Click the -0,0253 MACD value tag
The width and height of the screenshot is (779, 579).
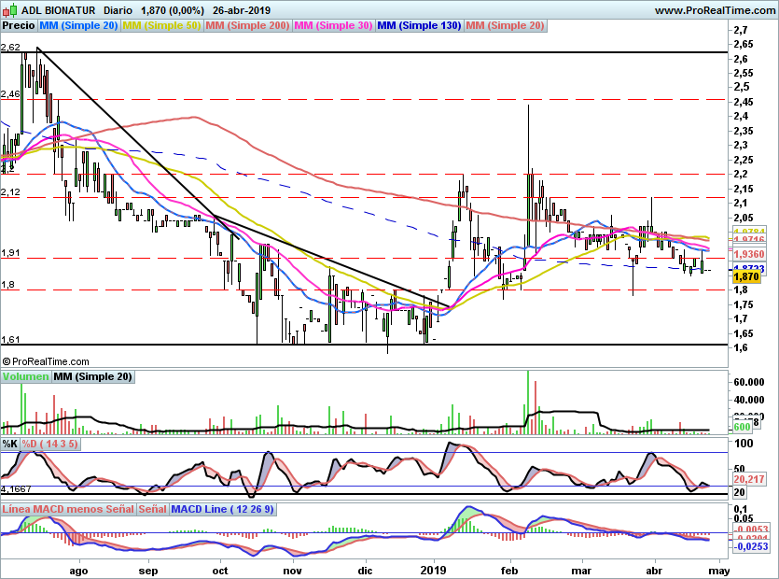(750, 546)
